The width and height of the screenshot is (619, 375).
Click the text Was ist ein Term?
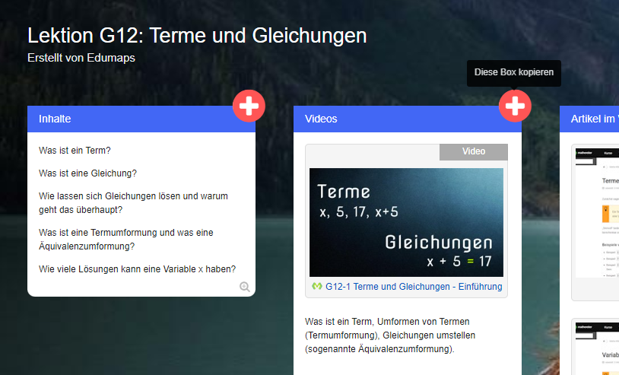(75, 151)
